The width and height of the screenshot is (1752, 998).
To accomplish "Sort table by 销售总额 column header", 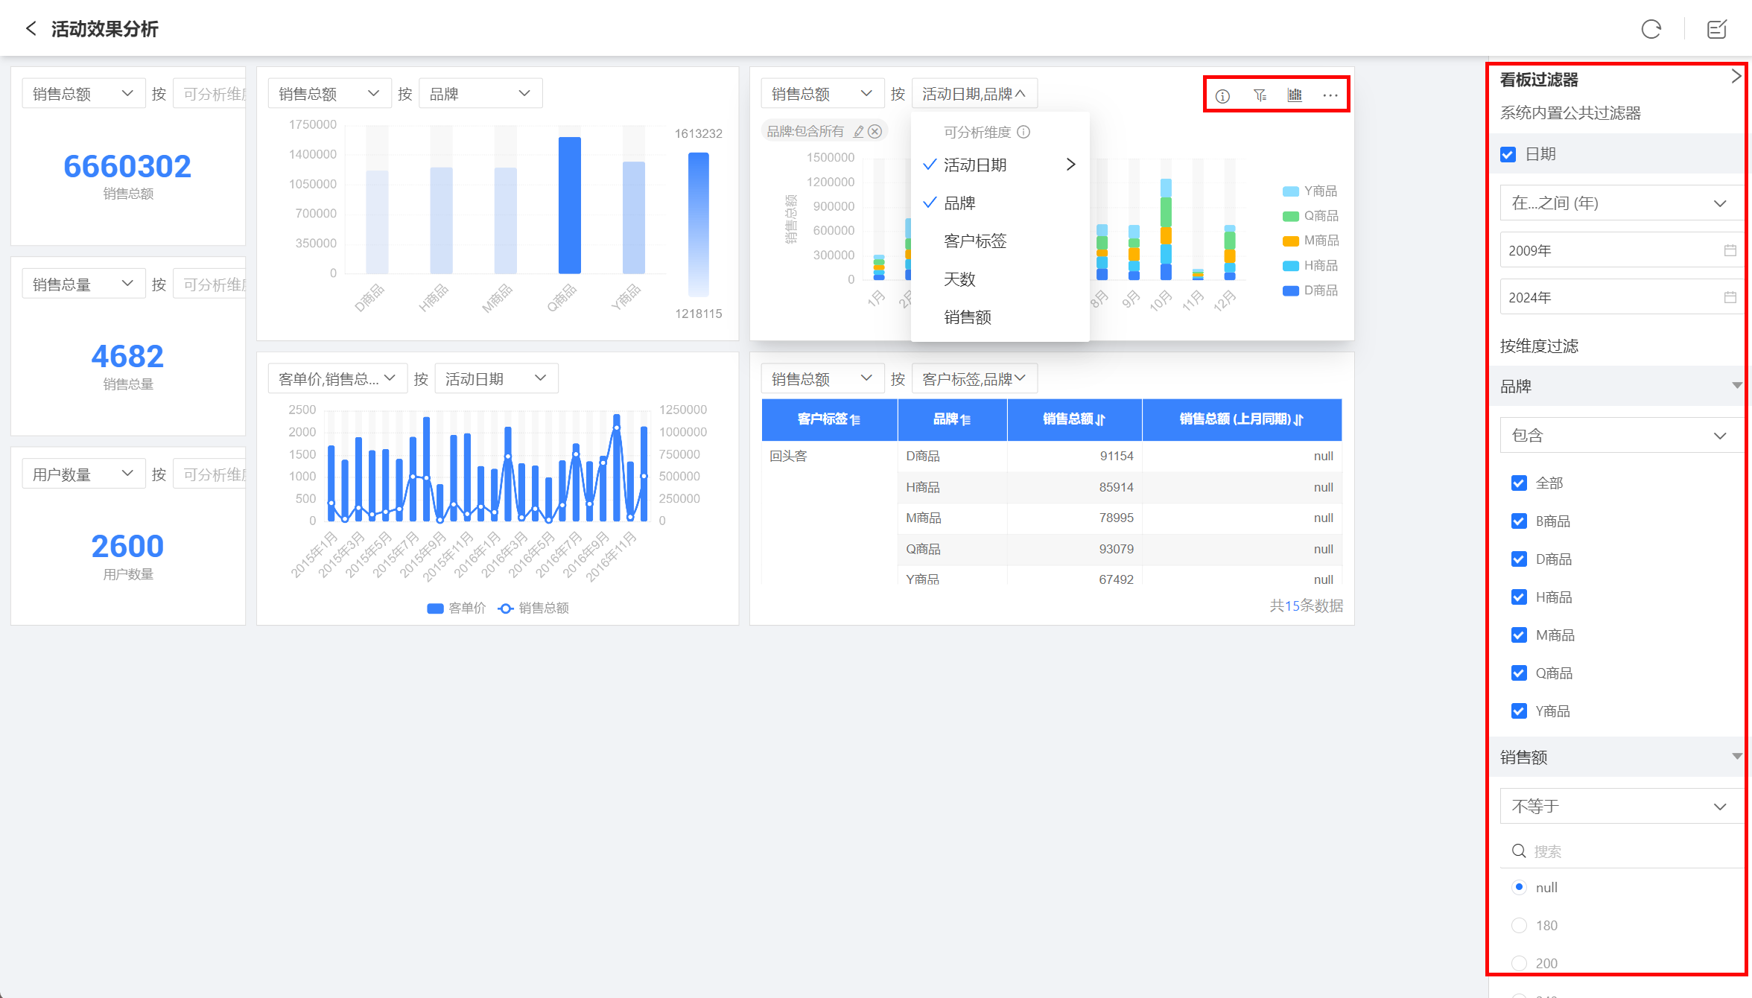I will click(1073, 419).
